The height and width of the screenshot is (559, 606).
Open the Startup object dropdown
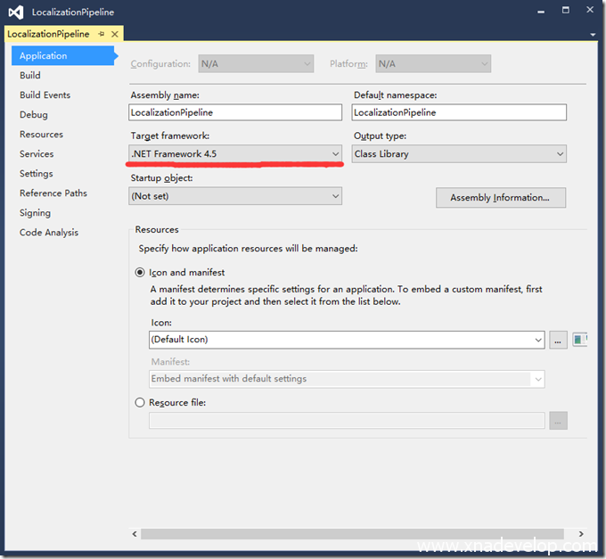(336, 196)
